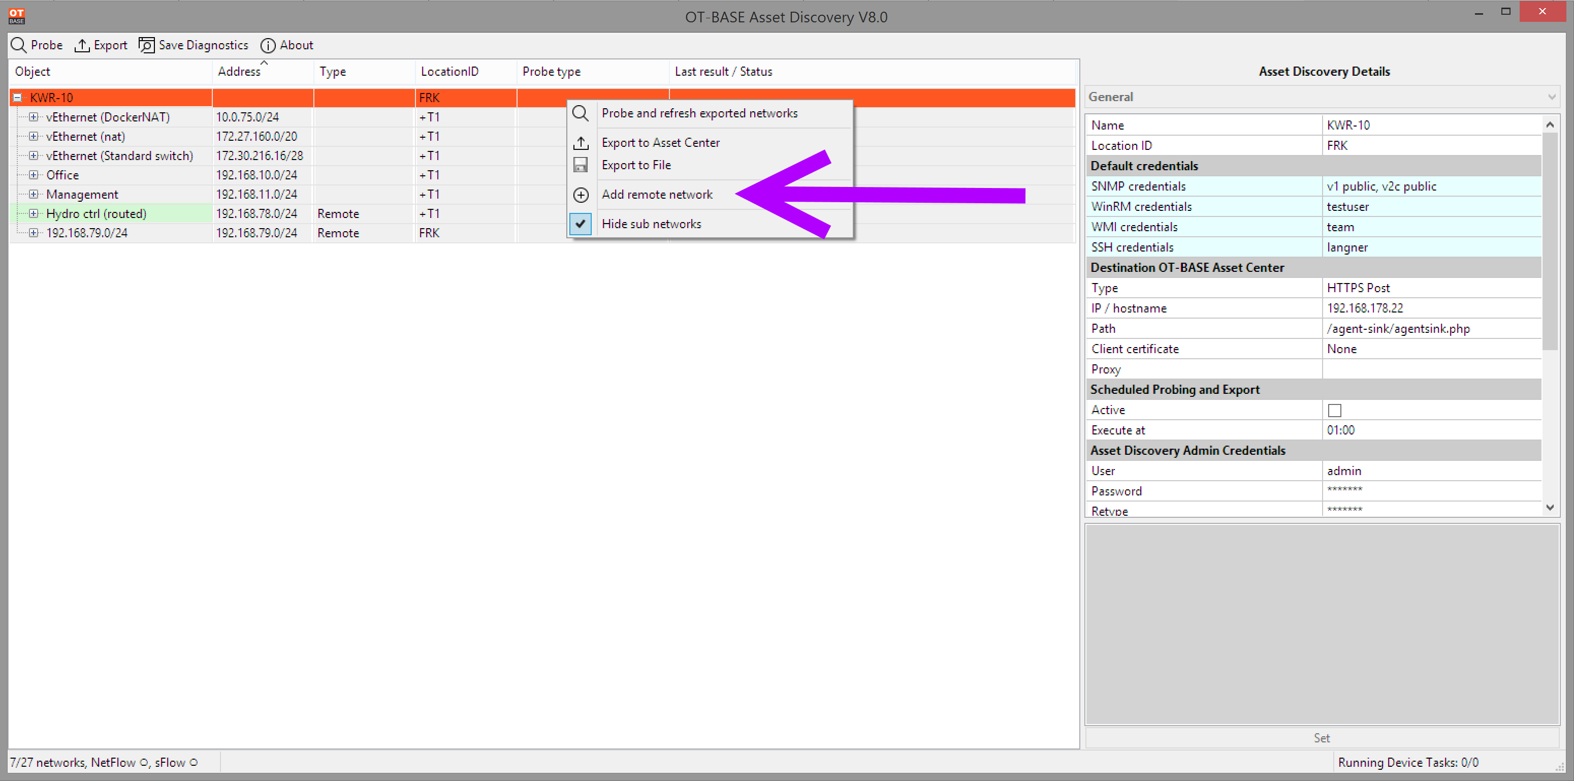Screen dimensions: 1574x781
Task: Click the Export upload toolbar icon
Action: [82, 45]
